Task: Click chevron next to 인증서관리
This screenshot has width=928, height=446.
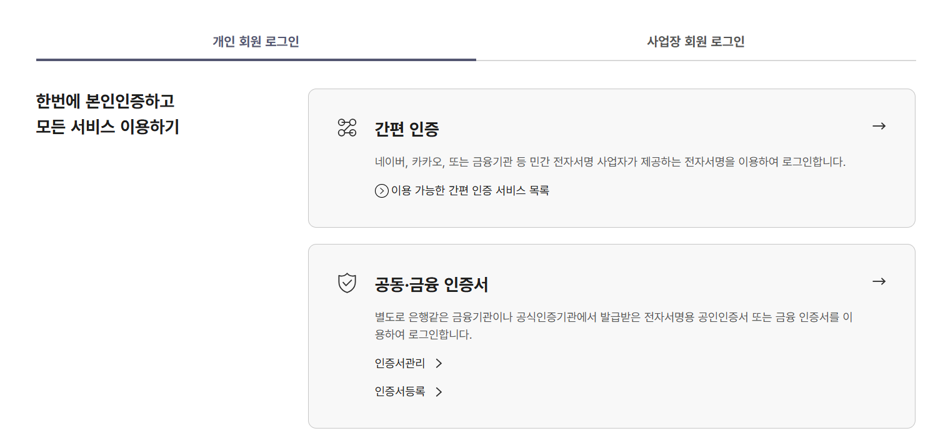Action: pyautogui.click(x=439, y=364)
